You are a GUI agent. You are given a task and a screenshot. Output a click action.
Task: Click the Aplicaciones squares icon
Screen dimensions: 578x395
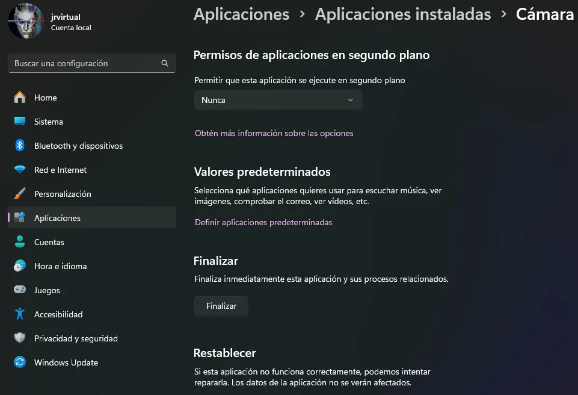(x=20, y=217)
